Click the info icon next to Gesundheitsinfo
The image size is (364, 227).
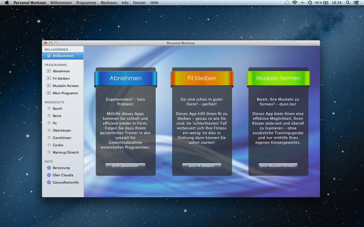pyautogui.click(x=49, y=183)
